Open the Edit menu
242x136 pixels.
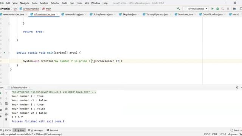[8, 3]
